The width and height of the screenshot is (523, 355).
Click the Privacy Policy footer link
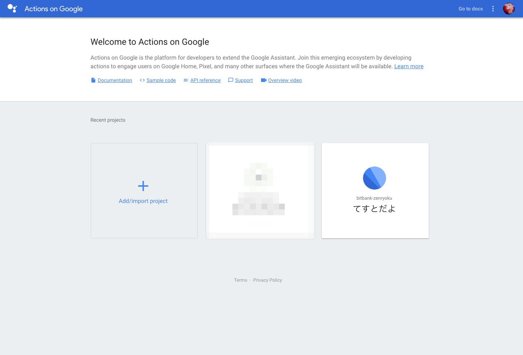[268, 280]
